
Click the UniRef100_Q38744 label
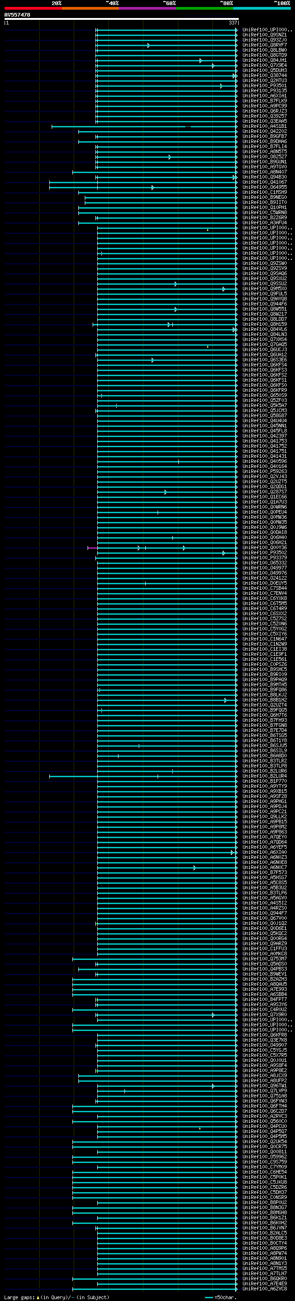click(x=265, y=75)
